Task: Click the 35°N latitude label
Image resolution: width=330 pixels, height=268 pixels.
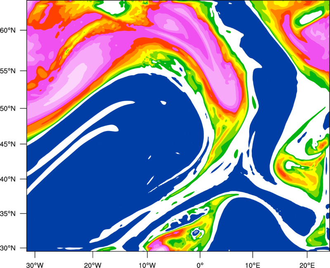Action: [x=8, y=214]
